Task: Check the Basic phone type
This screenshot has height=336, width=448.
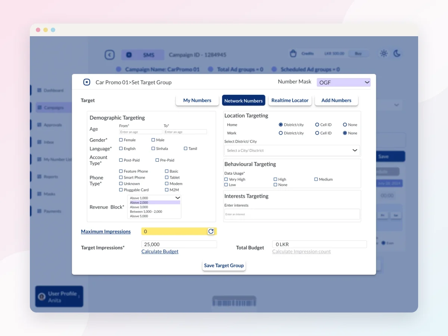Action: [167, 171]
